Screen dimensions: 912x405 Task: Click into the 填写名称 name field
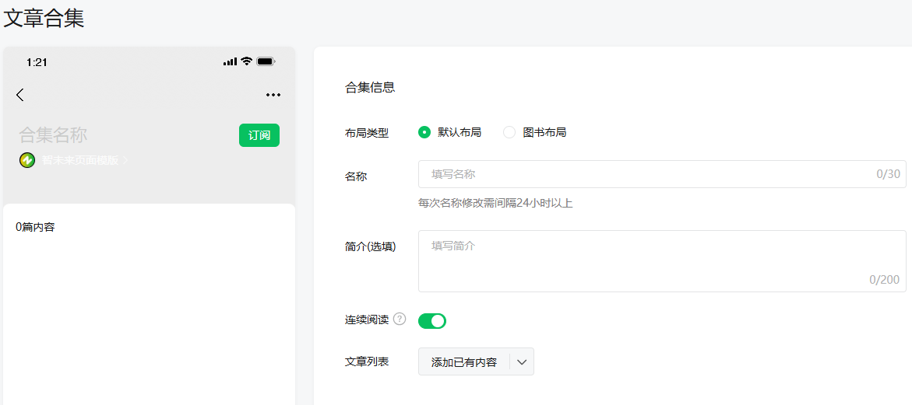click(x=662, y=174)
